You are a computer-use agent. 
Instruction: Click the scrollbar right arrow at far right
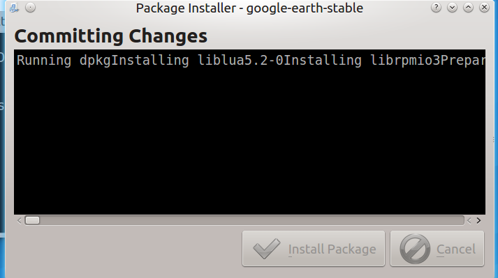(x=478, y=221)
